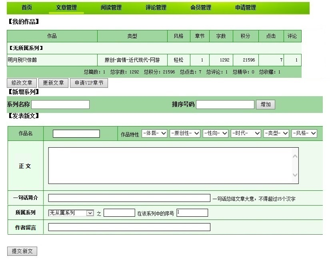
Task: Open the -类型- dropdown
Action: pyautogui.click(x=276, y=133)
